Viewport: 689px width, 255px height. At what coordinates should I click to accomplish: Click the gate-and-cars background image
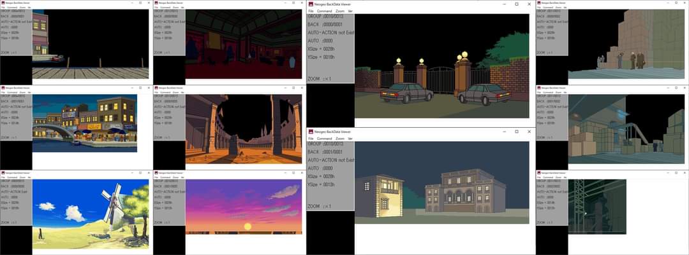click(442, 65)
